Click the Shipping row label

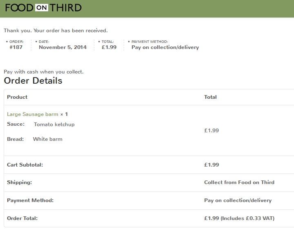20,182
